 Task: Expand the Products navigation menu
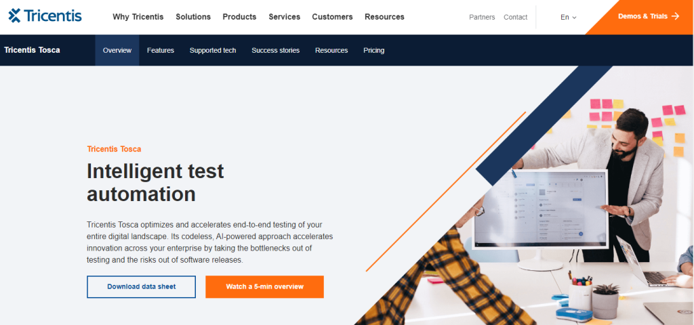point(239,17)
